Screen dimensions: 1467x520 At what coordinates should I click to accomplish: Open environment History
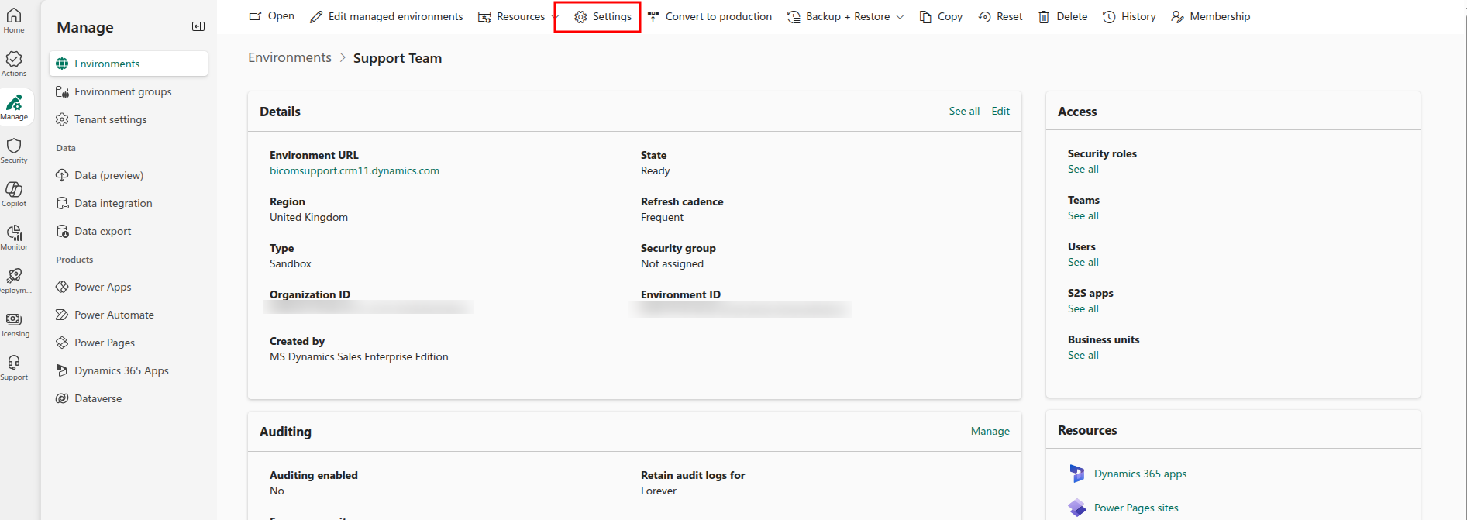pos(1129,16)
